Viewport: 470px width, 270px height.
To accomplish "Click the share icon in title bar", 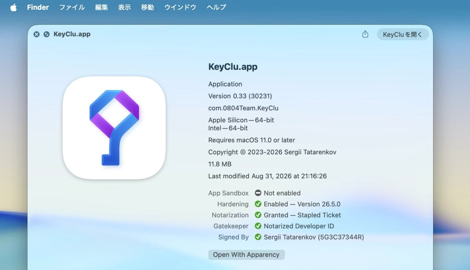I will click(x=365, y=34).
